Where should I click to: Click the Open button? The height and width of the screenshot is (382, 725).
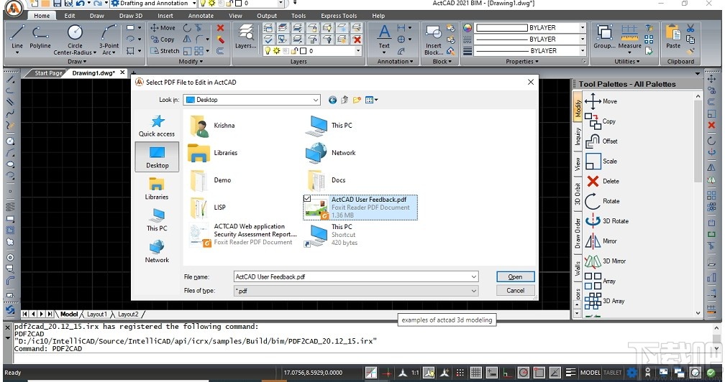point(515,277)
